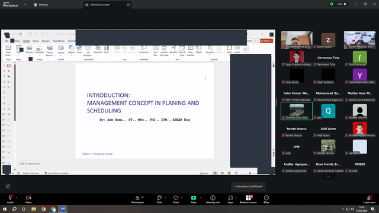Click the Windows Start button
Screen dimensions: 379x213
coord(5,209)
